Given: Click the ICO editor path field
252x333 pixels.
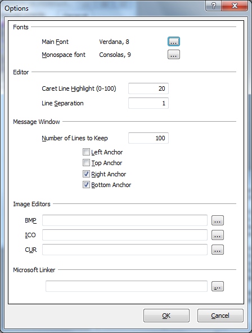Looking at the screenshot, I should coord(125,235).
